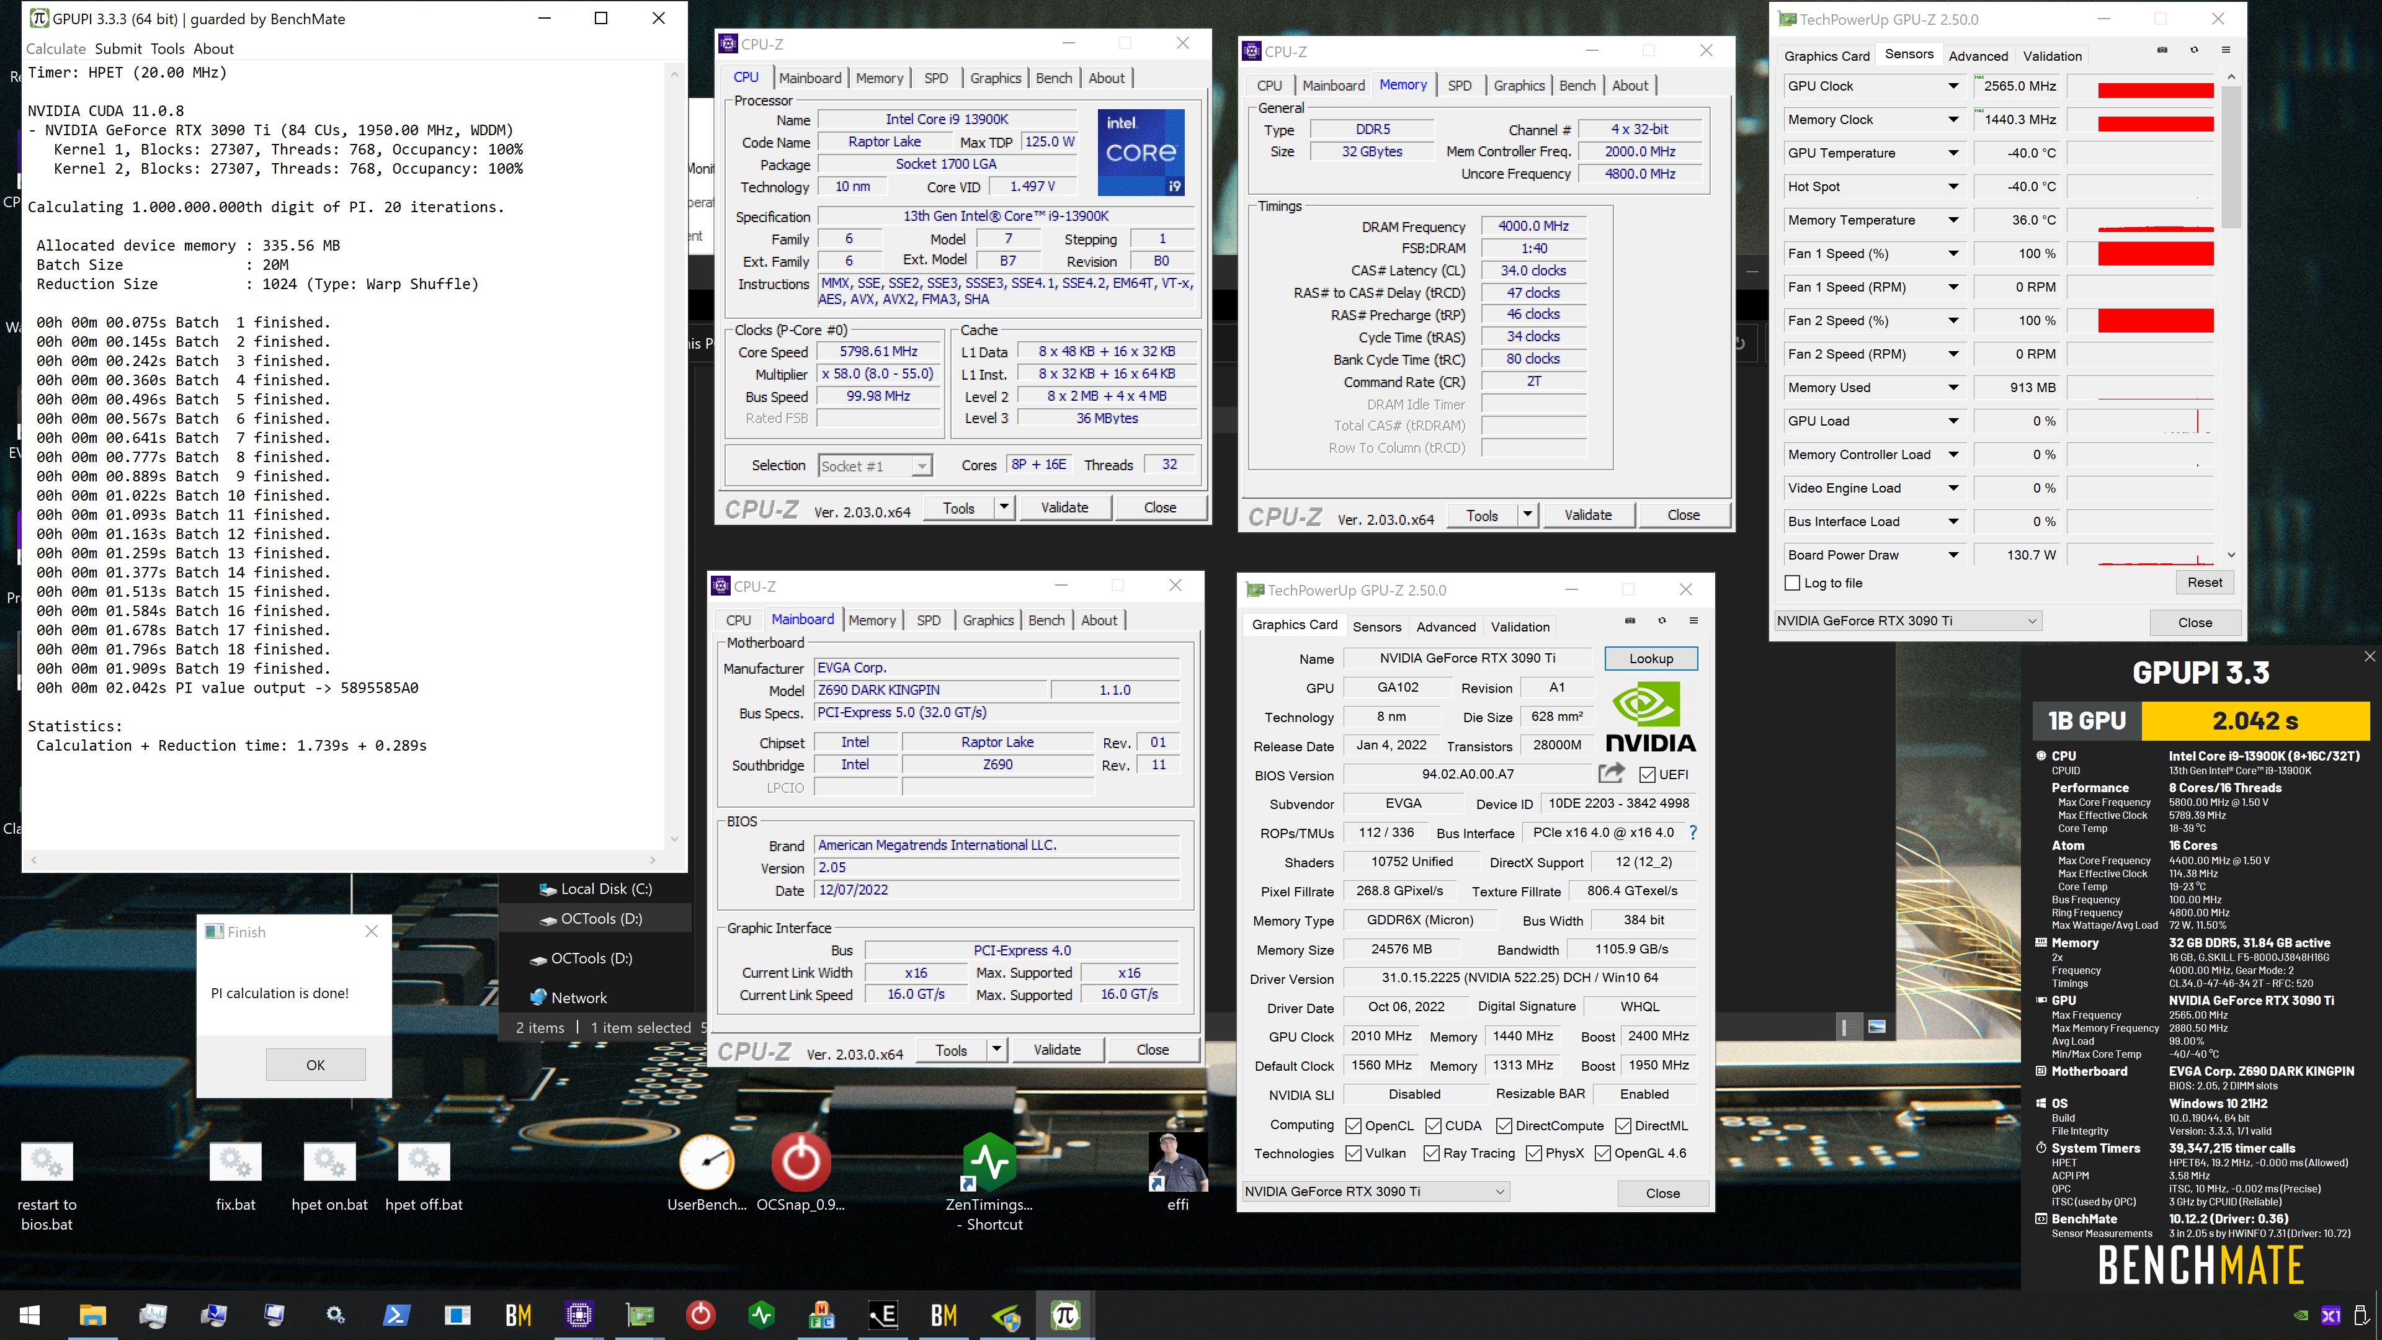Open Tools dropdown arrow in CPU-Z CPU window
2382x1340 pixels.
1004,507
